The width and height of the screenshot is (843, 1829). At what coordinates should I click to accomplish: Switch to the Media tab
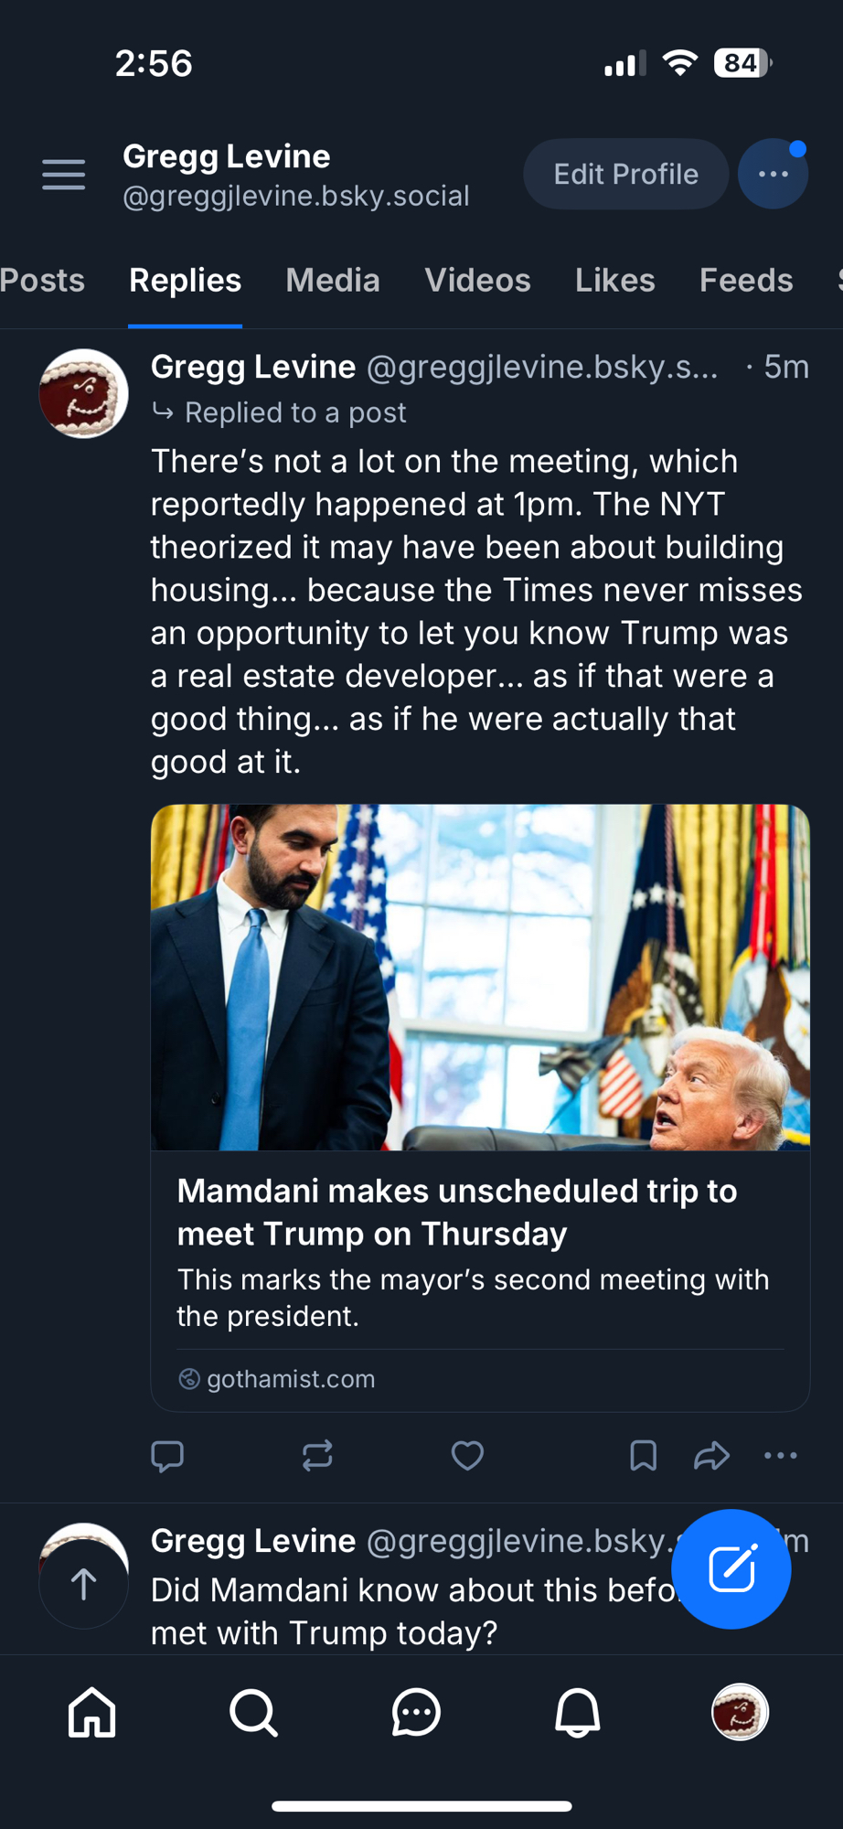point(333,280)
